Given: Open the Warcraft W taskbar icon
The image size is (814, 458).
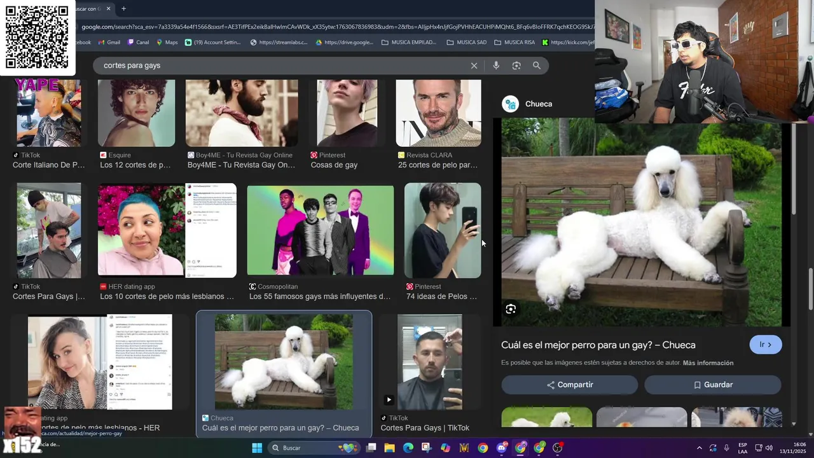Looking at the screenshot, I should (464, 448).
